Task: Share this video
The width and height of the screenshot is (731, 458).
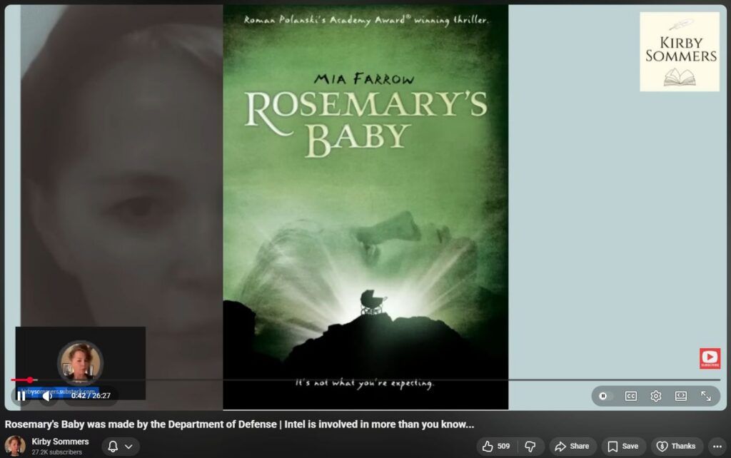Action: click(573, 447)
